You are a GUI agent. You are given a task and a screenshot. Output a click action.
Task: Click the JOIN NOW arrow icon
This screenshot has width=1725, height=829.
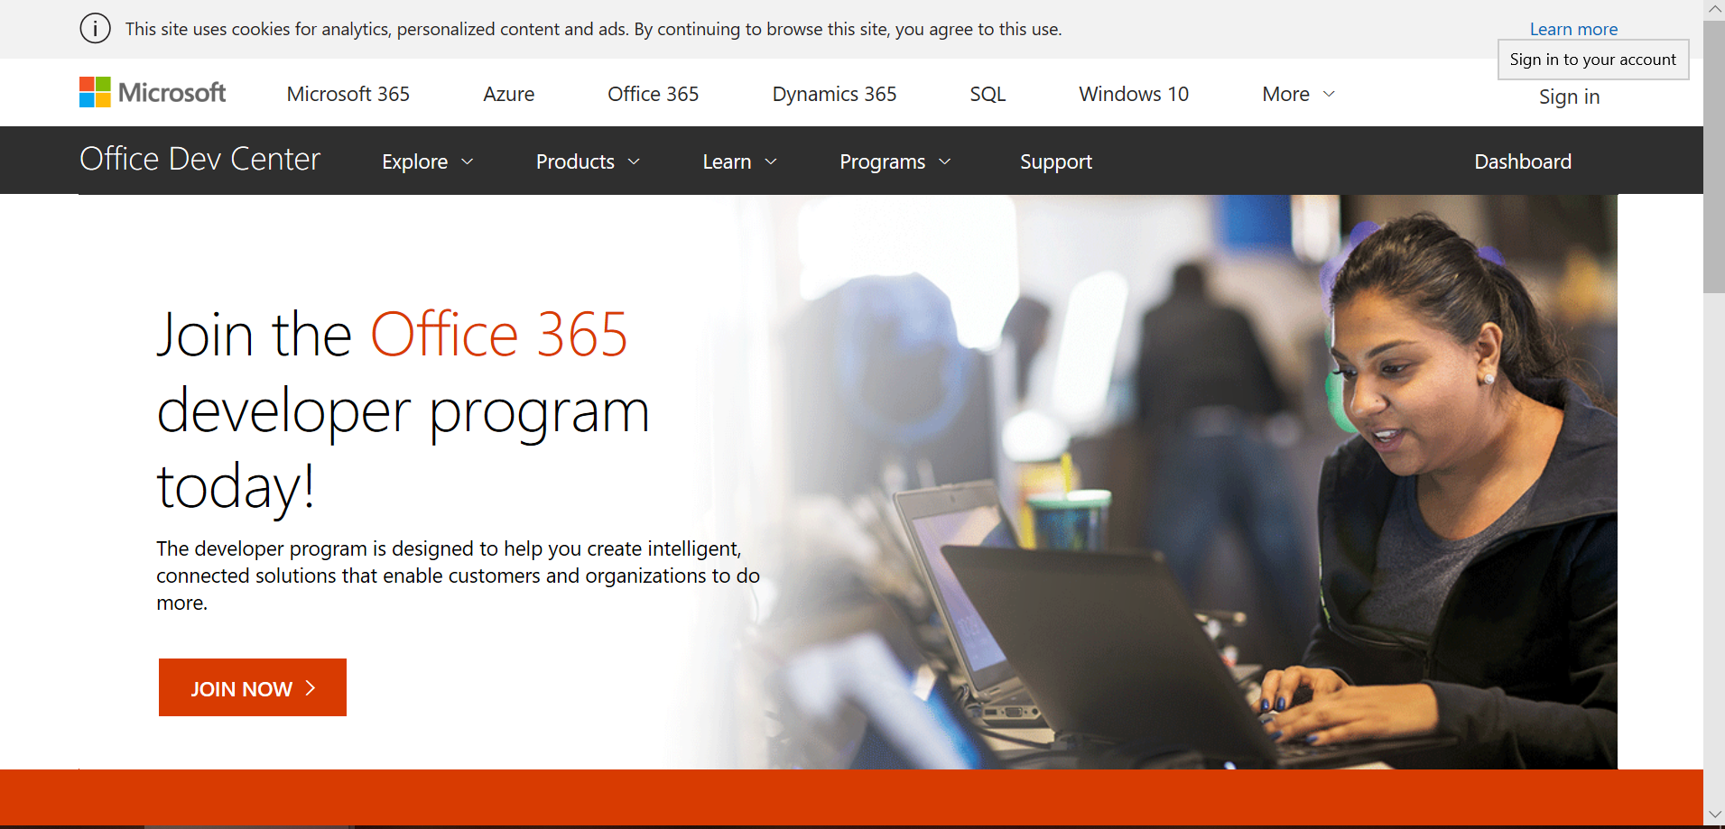pyautogui.click(x=311, y=687)
